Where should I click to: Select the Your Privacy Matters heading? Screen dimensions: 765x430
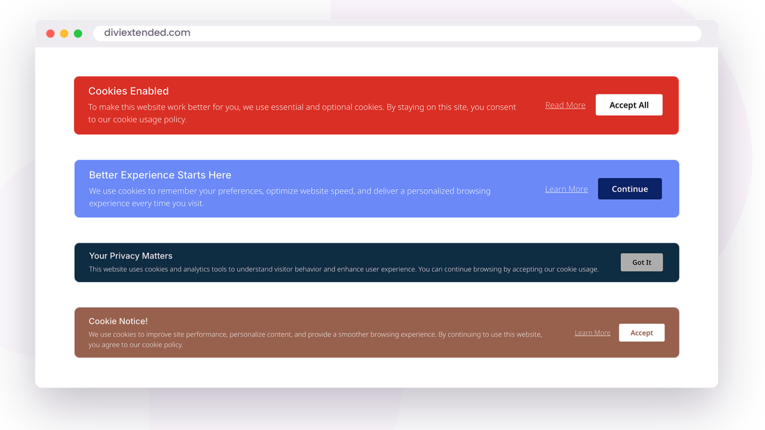pyautogui.click(x=131, y=256)
